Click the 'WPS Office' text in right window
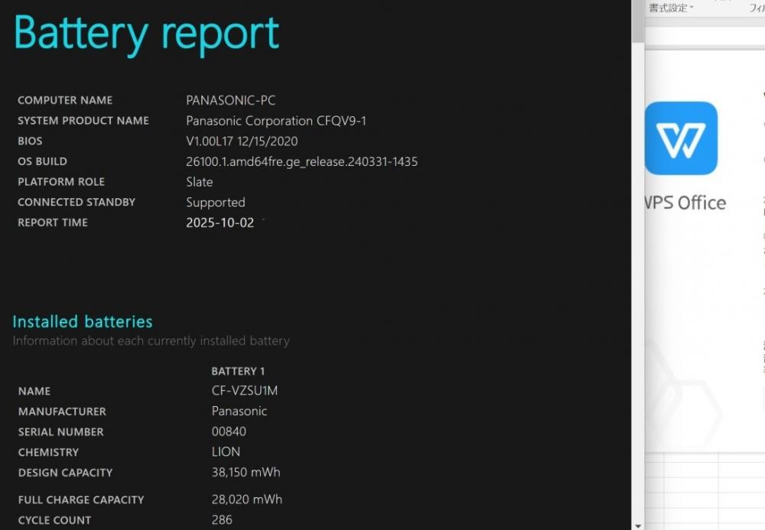This screenshot has width=765, height=530. pyautogui.click(x=685, y=203)
